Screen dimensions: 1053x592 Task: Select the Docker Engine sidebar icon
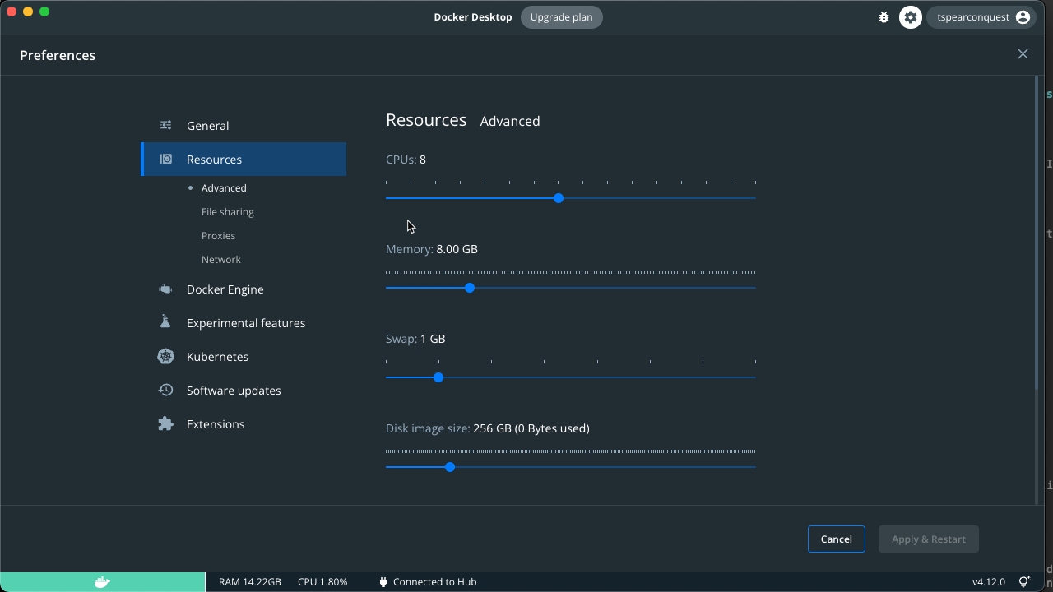click(165, 289)
